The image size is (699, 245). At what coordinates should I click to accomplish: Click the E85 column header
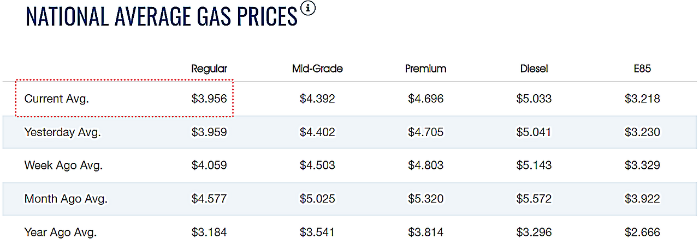(642, 69)
